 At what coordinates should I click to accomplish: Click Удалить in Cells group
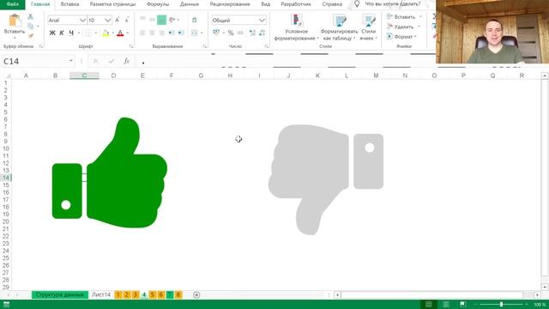403,27
